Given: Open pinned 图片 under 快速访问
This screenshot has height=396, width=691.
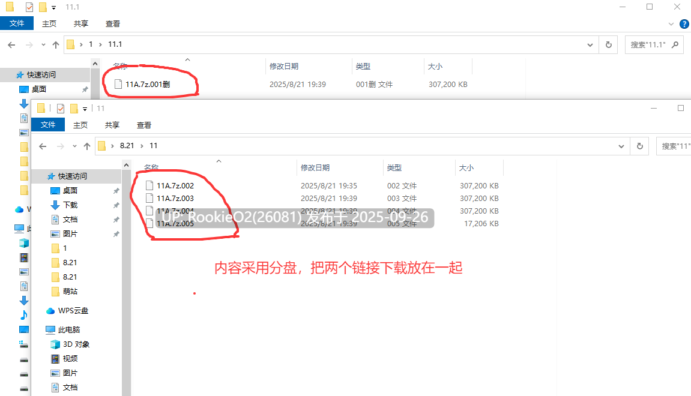Looking at the screenshot, I should coord(70,233).
